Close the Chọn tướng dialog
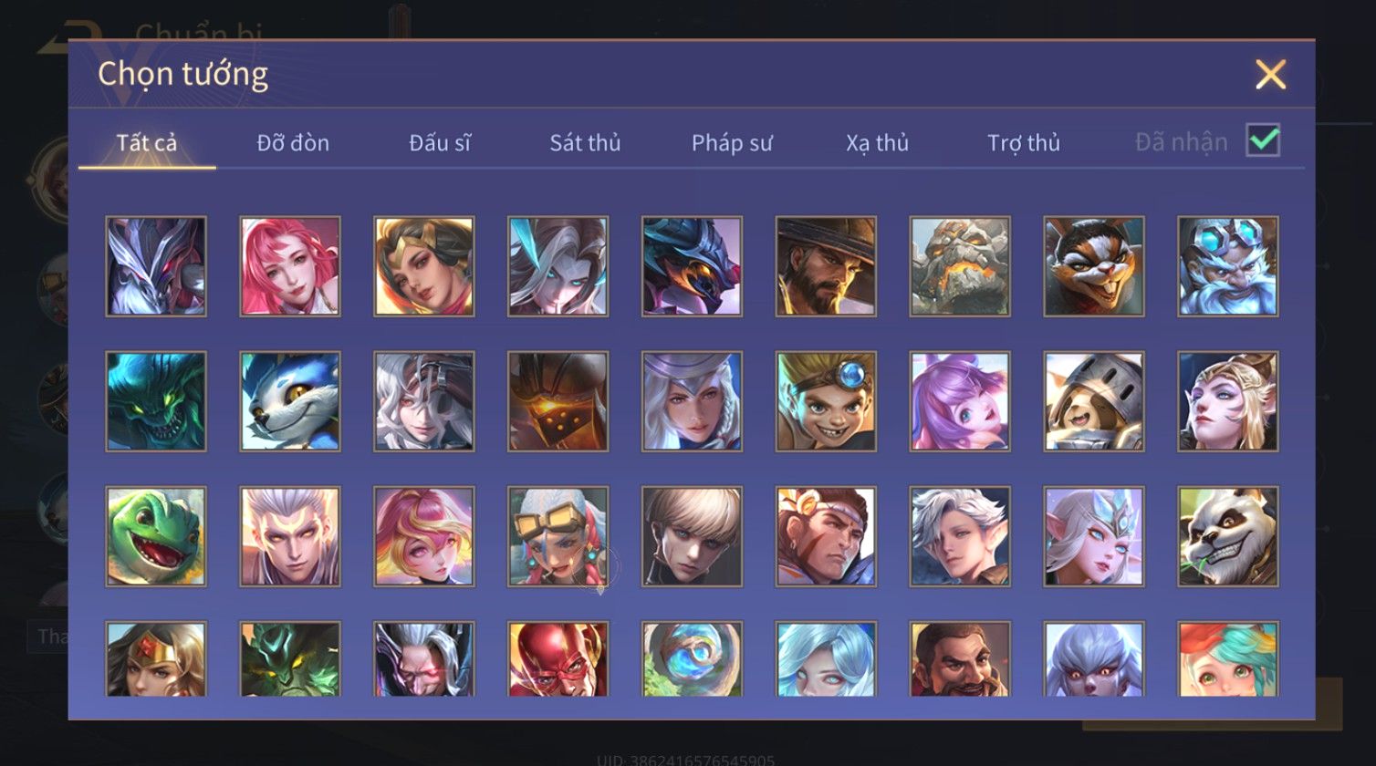 [x=1270, y=74]
